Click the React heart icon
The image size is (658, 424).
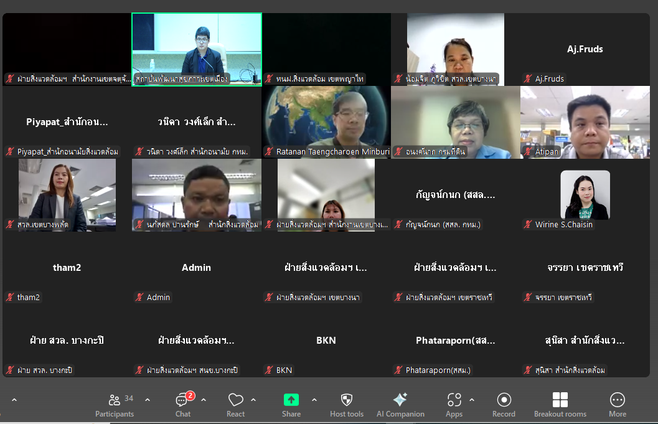click(x=235, y=400)
